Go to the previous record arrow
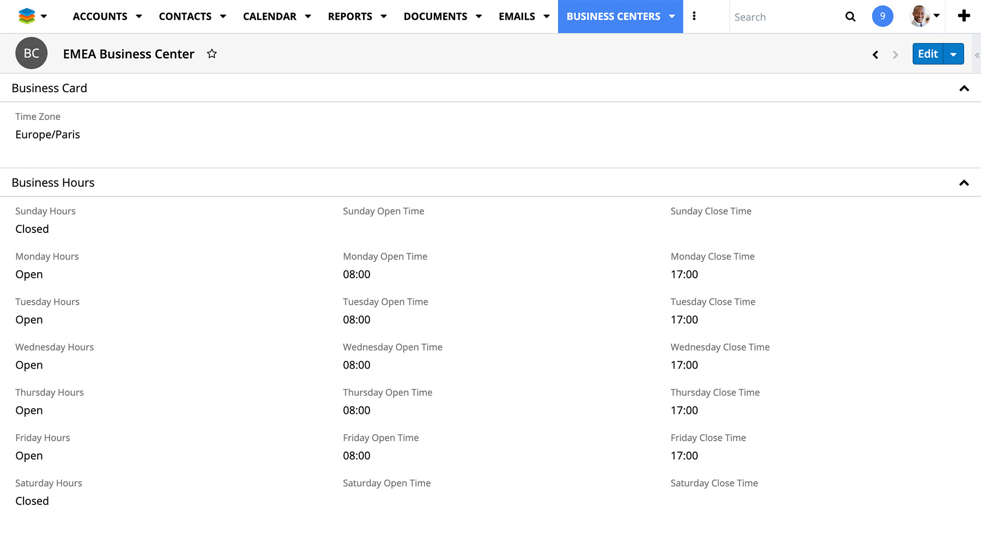This screenshot has height=534, width=981. (875, 55)
